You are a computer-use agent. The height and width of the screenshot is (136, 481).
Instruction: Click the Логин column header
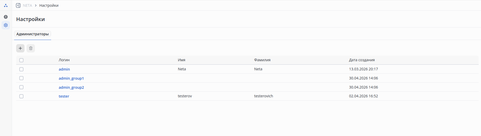[x=64, y=60]
